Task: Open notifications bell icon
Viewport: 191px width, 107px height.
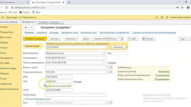Action: click(157, 17)
